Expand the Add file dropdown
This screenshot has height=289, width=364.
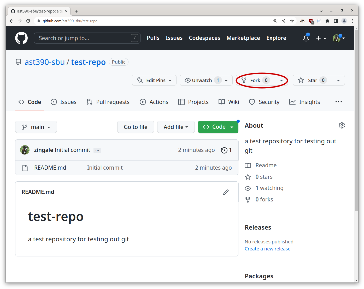point(176,127)
